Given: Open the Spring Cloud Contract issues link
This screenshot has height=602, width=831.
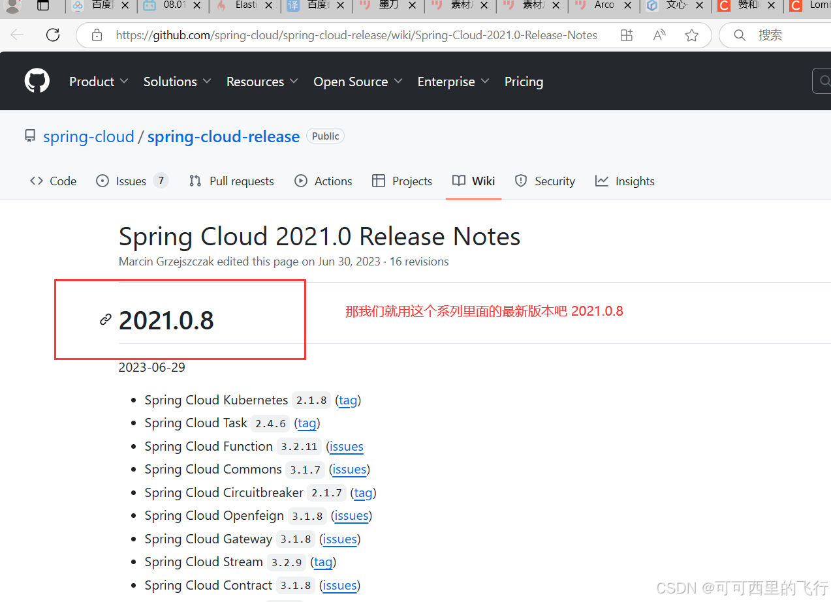Looking at the screenshot, I should pos(340,586).
